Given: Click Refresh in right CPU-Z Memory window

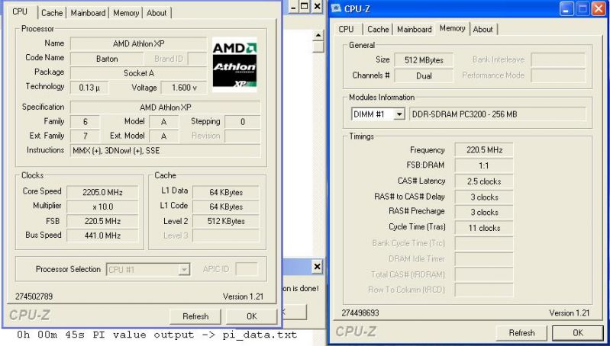Looking at the screenshot, I should [x=521, y=333].
